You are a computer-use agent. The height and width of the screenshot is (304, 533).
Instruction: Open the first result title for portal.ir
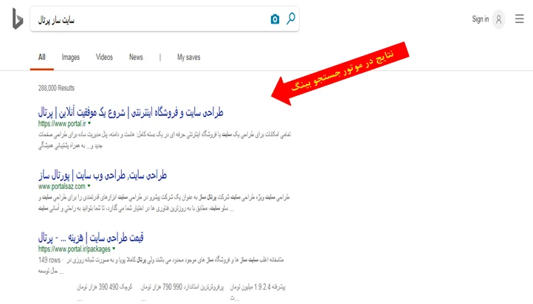131,113
